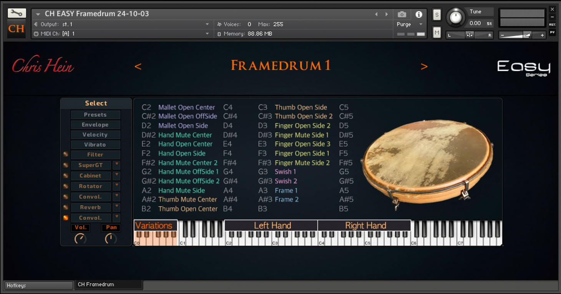Open the instrument info icon

pyautogui.click(x=419, y=14)
